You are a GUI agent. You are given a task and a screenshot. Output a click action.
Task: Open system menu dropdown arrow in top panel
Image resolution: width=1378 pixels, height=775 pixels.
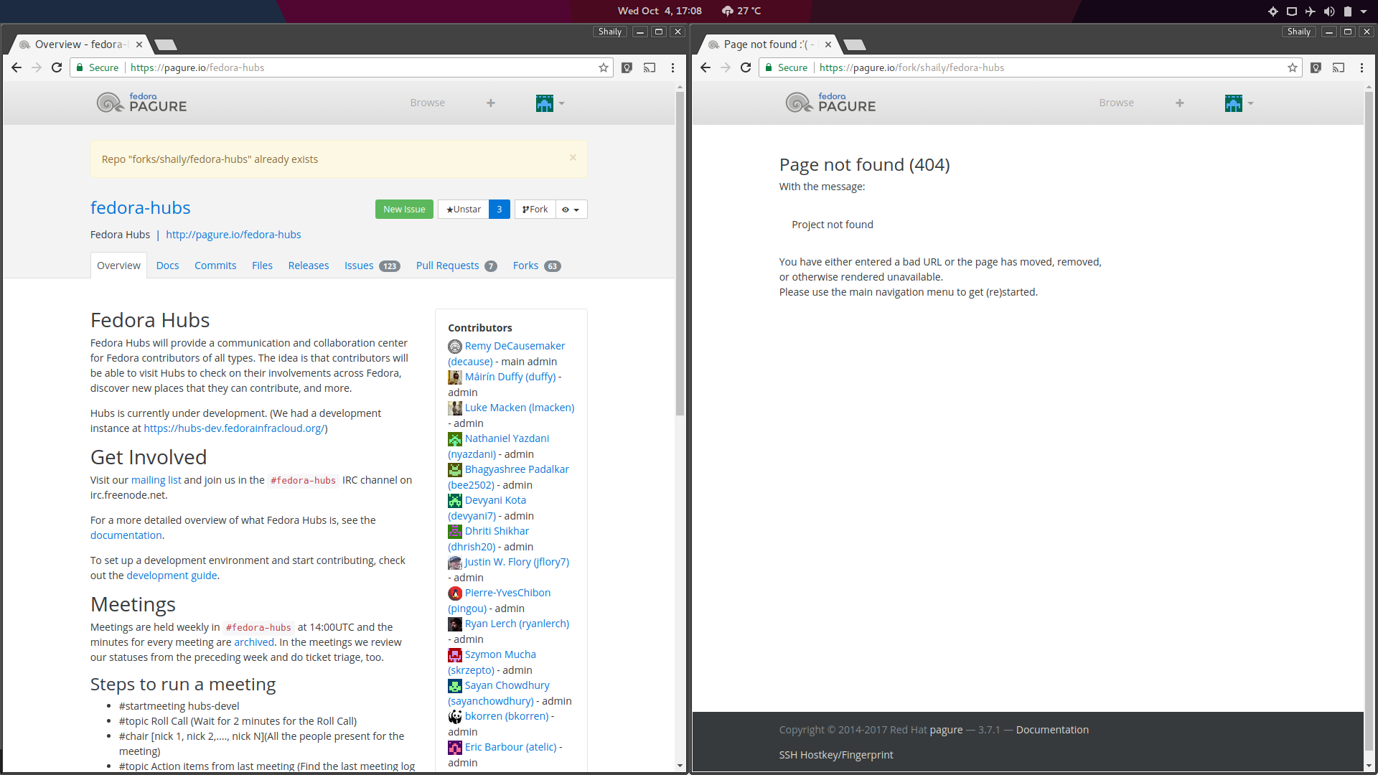click(1364, 11)
